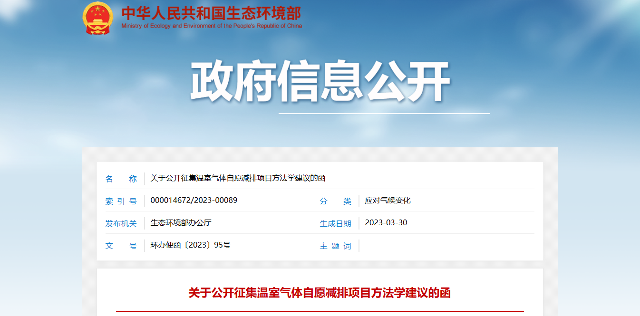Click the 应对气候变化 category value
This screenshot has width=640, height=316.
coord(388,201)
